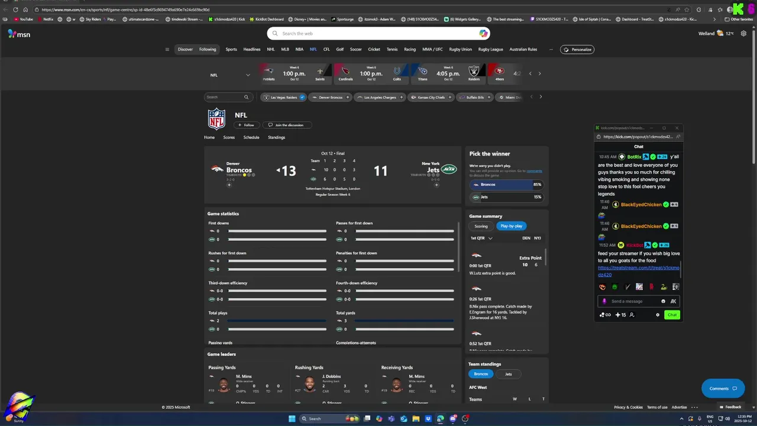Viewport: 757px width, 426px height.
Task: Select the heart emote in Kick chat
Action: [x=602, y=287]
